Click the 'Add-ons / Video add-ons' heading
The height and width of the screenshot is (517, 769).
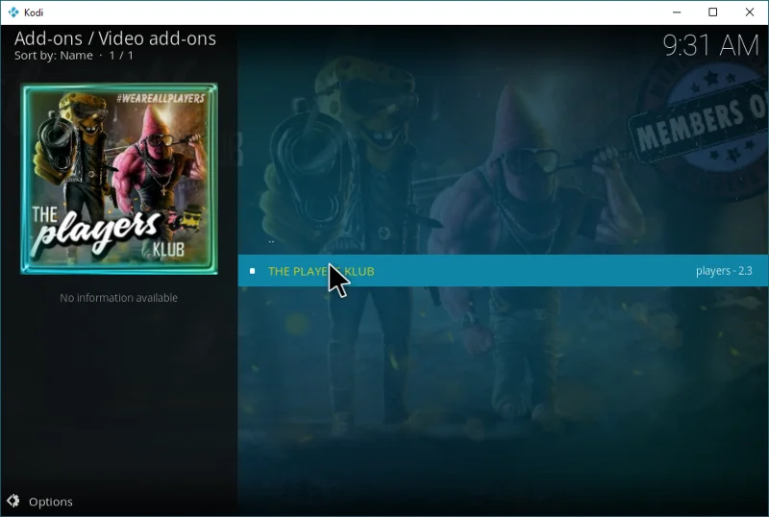pos(115,38)
